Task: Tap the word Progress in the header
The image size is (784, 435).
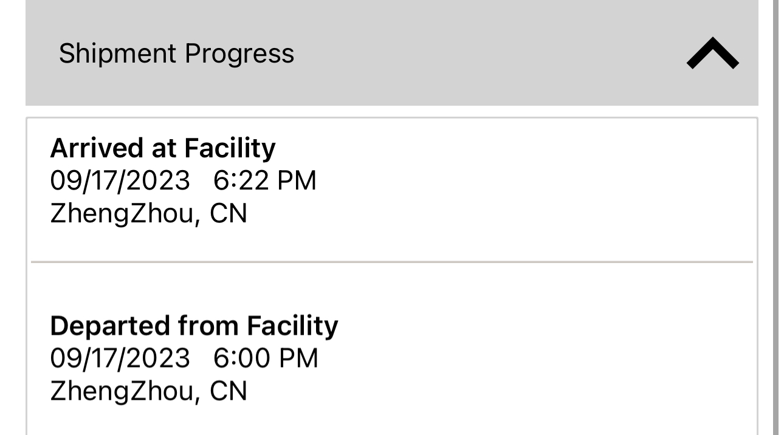Action: coord(239,53)
